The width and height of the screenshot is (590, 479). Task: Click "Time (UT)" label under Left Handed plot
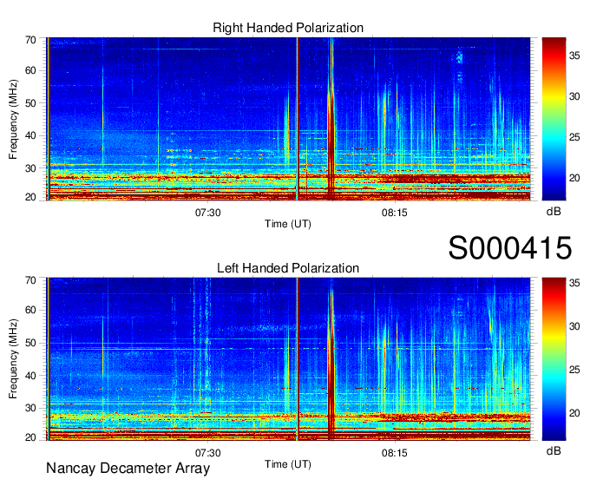tap(288, 464)
